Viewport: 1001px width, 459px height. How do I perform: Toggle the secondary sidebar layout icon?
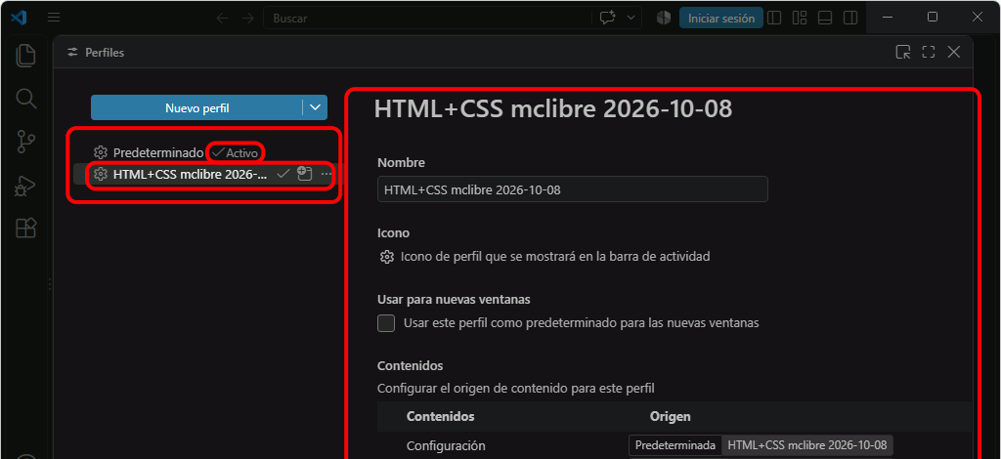click(849, 18)
